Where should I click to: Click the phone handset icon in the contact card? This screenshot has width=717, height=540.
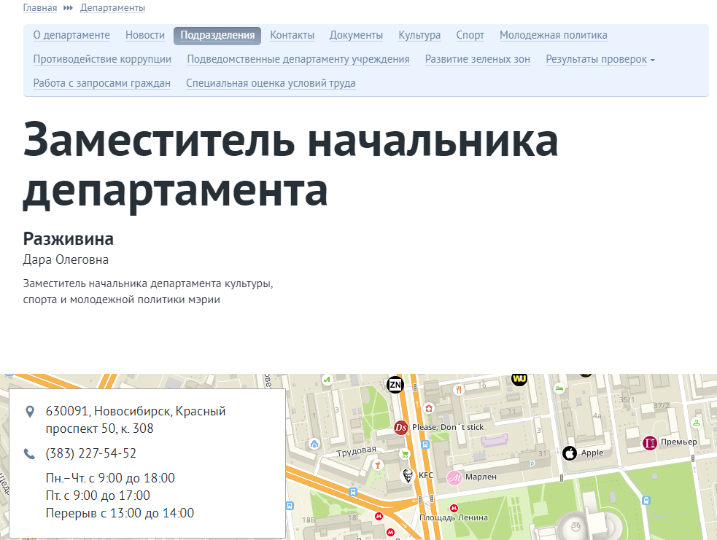[x=29, y=454]
